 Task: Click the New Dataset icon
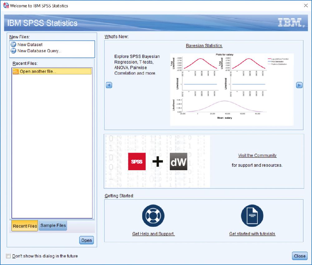13,45
